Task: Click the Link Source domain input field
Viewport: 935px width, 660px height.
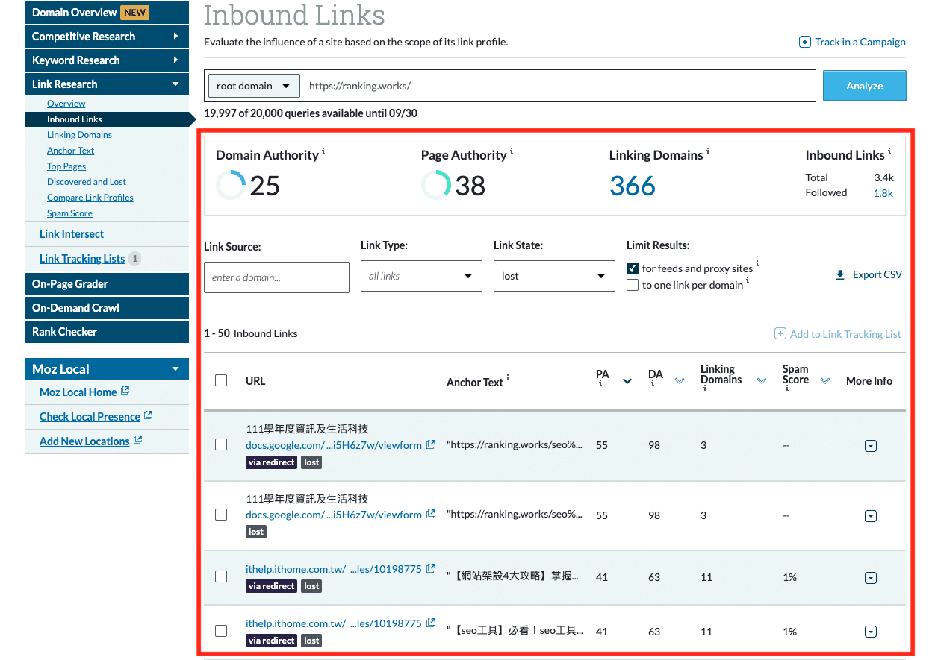Action: [x=276, y=277]
